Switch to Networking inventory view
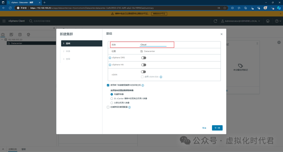 pyautogui.click(x=29, y=34)
